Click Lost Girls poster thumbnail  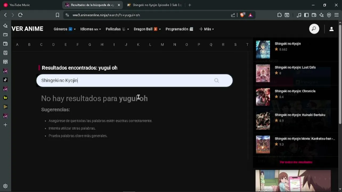tap(263, 73)
